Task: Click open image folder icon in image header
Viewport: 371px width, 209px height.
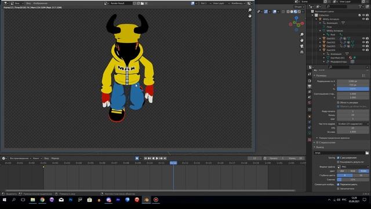Action: point(142,3)
